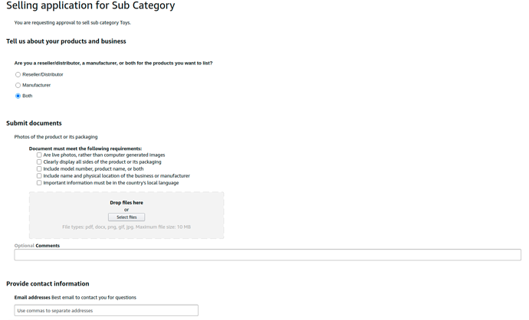Focus the Comments text field
This screenshot has width=529, height=320.
click(268, 255)
